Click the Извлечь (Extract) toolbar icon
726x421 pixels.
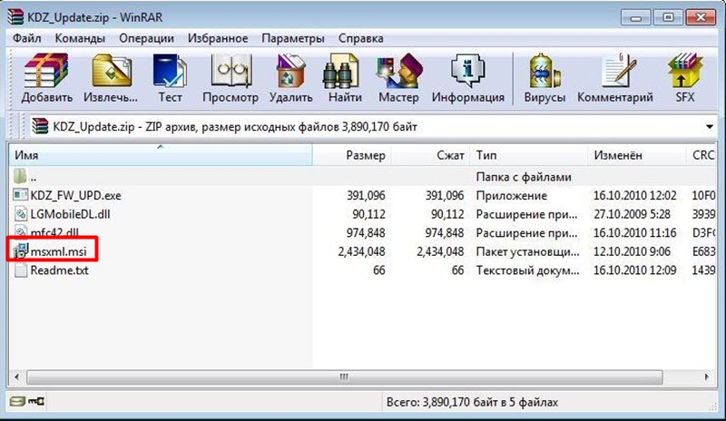click(111, 70)
